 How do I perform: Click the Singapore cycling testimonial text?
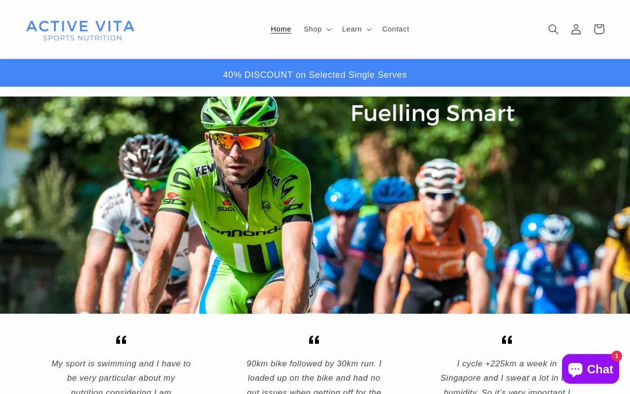pos(507,377)
